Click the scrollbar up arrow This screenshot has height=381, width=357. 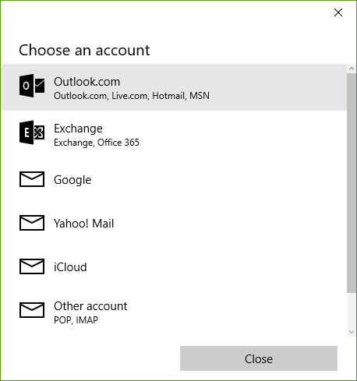pos(352,69)
